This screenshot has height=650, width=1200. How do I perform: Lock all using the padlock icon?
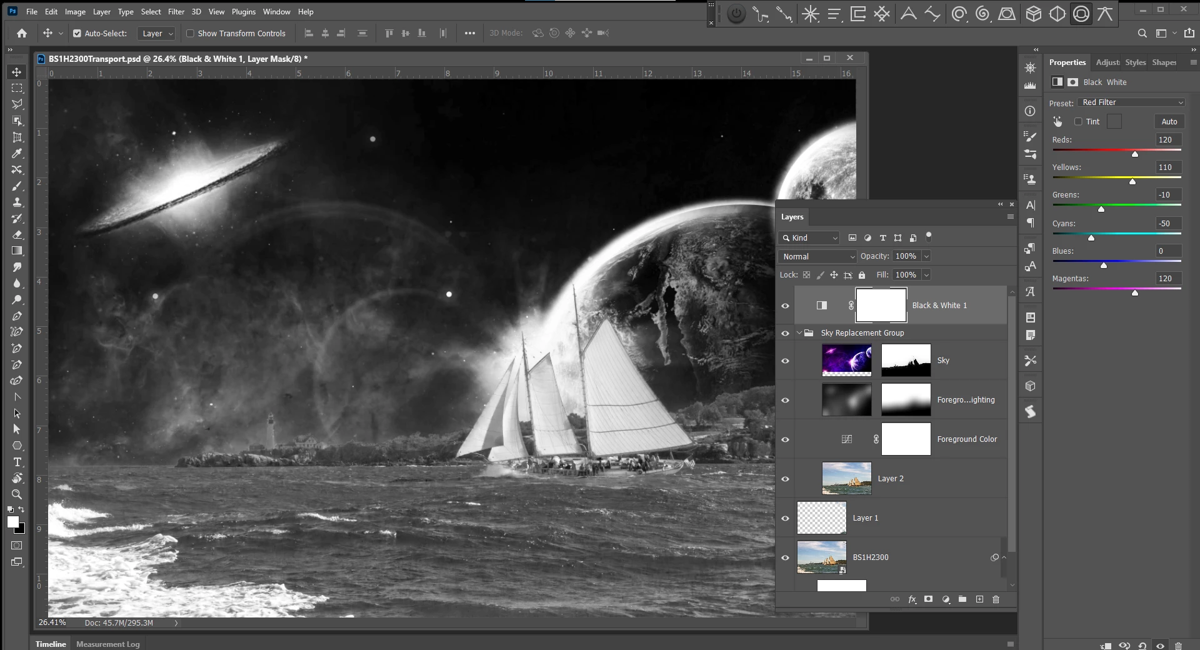(862, 275)
